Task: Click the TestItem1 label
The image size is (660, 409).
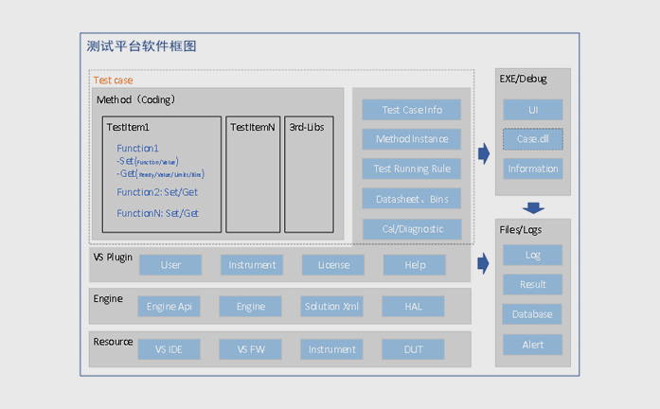Action: point(128,127)
